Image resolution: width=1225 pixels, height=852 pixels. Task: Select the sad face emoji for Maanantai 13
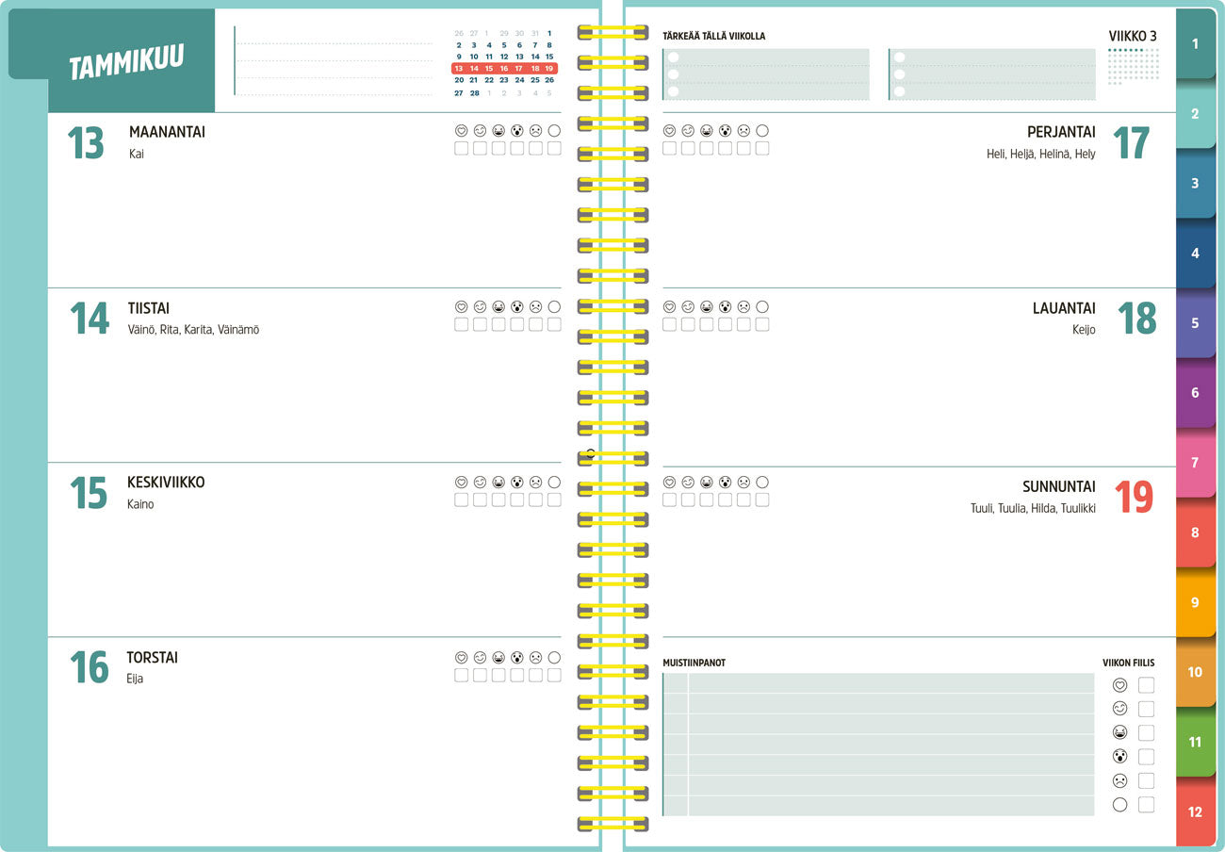pyautogui.click(x=535, y=131)
